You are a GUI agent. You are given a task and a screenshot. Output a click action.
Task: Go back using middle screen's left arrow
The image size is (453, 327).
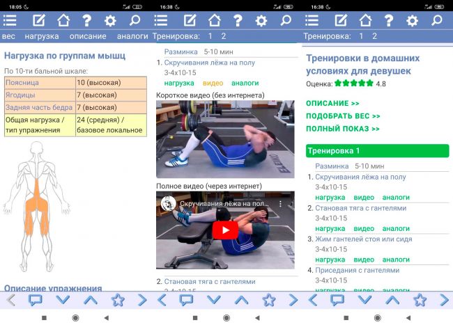point(162,300)
